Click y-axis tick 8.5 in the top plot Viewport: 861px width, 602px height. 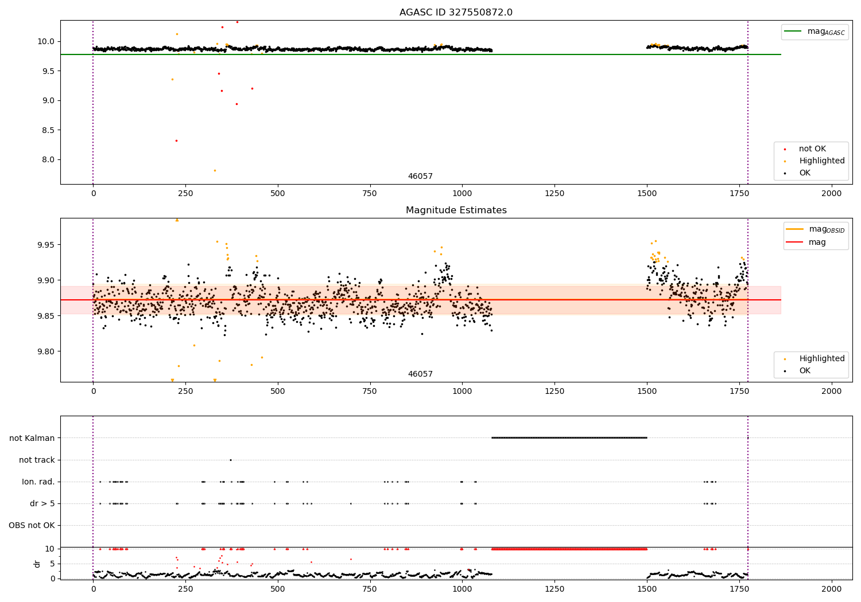[x=48, y=130]
